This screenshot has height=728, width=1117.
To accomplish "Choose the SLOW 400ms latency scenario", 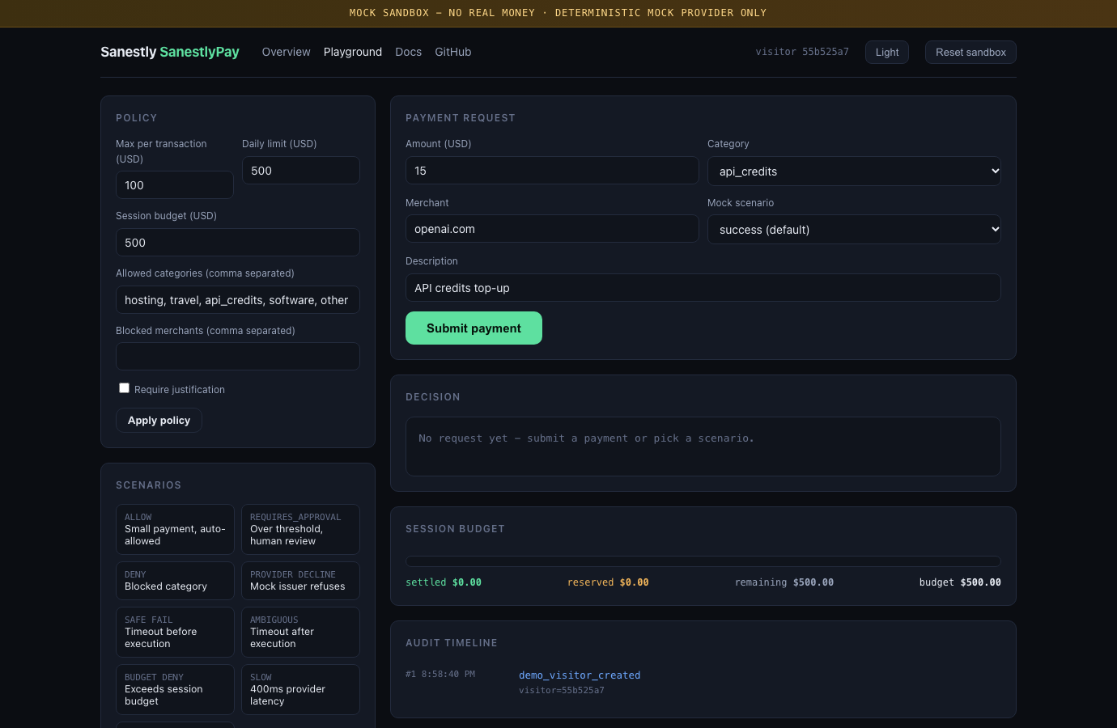I will 300,689.
